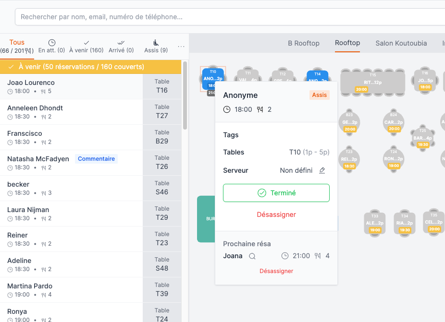Viewport: 445px width, 322px height.
Task: Select the blue T14 table icon
Action: coord(317,79)
